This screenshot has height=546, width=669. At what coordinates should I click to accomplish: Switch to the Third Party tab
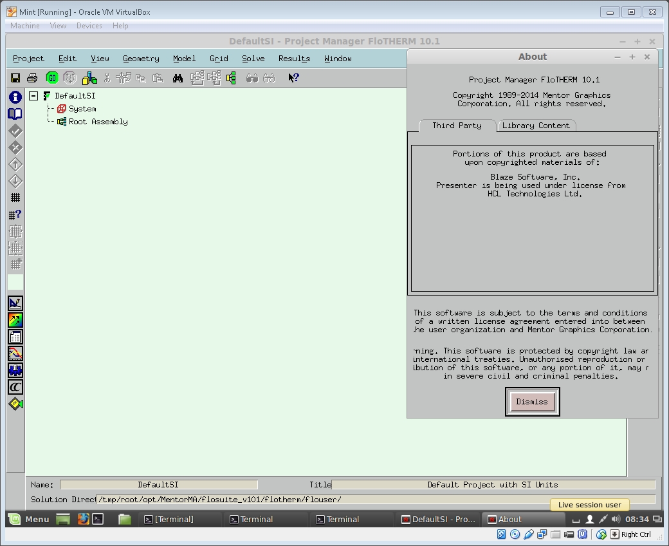pos(457,126)
